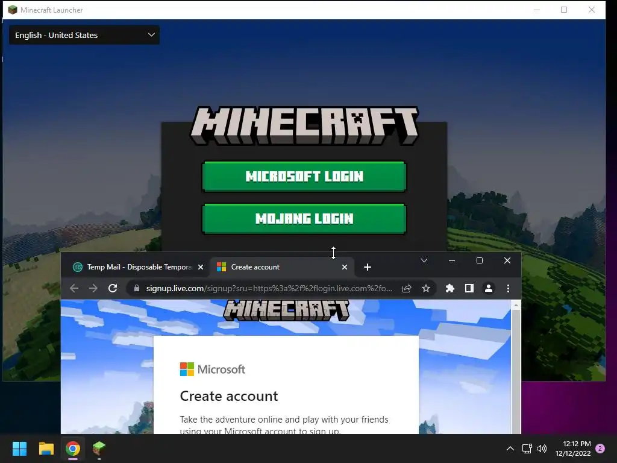Click Chrome icon in the taskbar
Image resolution: width=617 pixels, height=463 pixels.
(73, 449)
